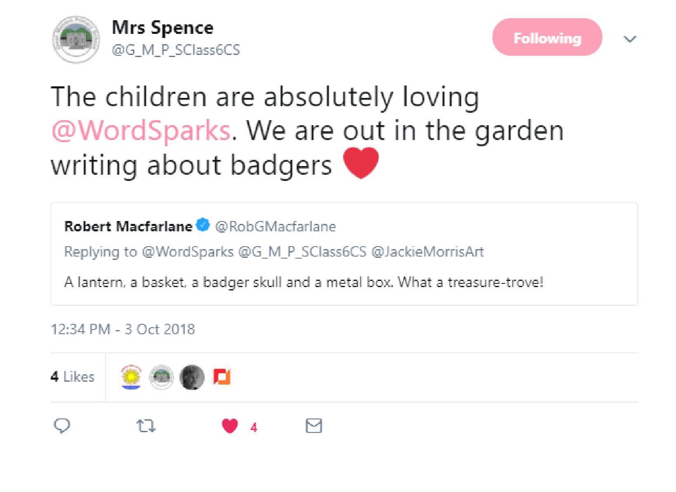Click the Robert Macfarlane author name
This screenshot has width=676, height=492.
(128, 226)
